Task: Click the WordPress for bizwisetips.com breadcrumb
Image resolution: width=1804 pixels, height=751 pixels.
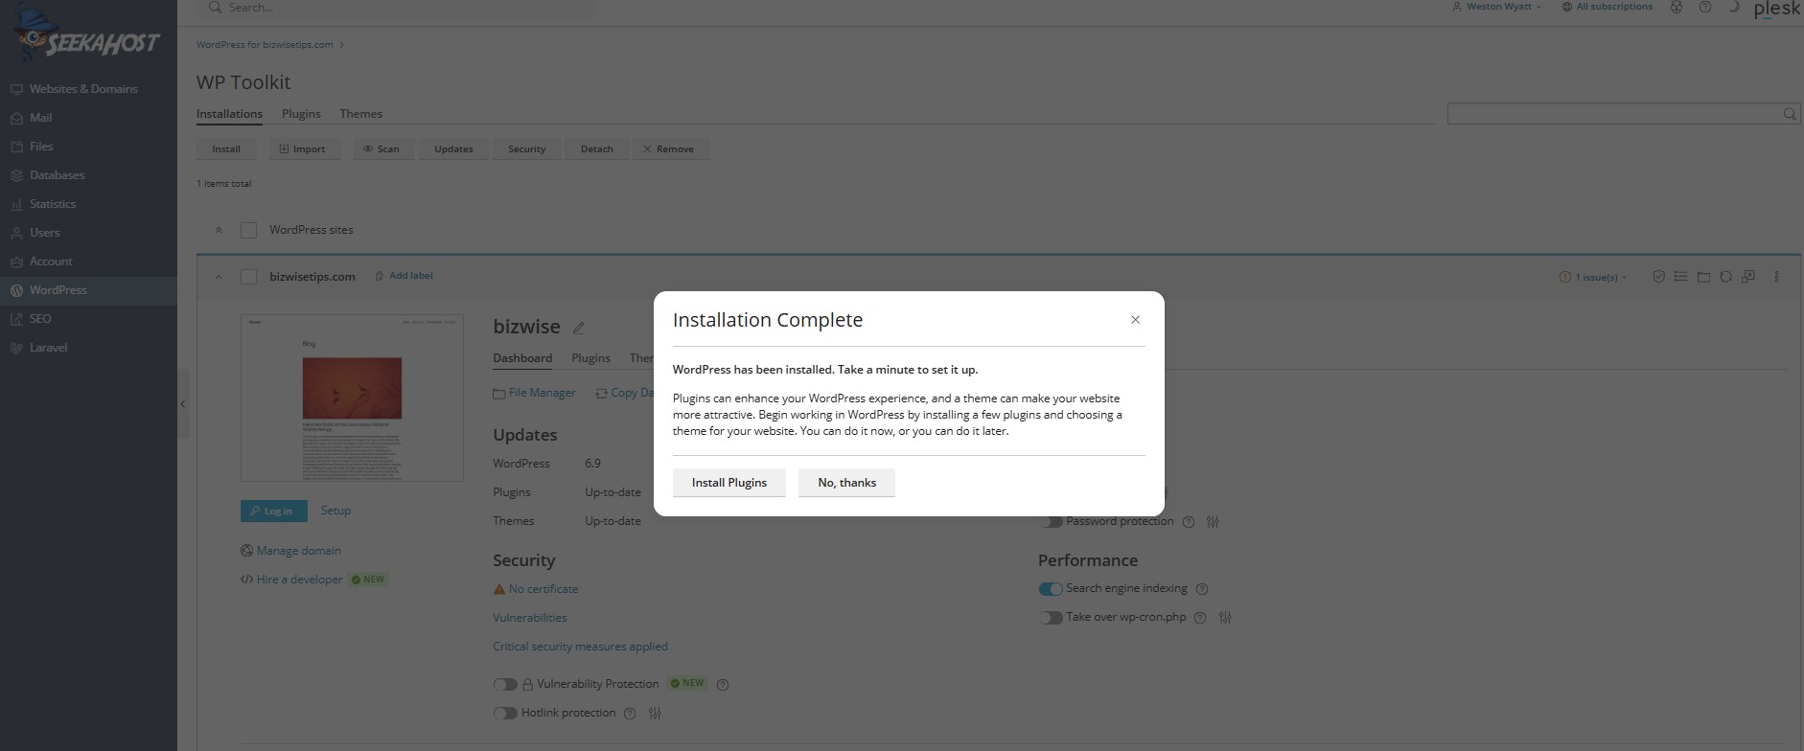Action: tap(265, 45)
